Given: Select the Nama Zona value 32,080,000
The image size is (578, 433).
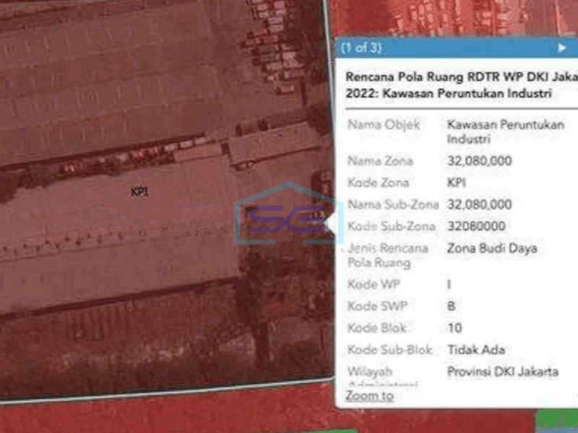Looking at the screenshot, I should [x=480, y=161].
